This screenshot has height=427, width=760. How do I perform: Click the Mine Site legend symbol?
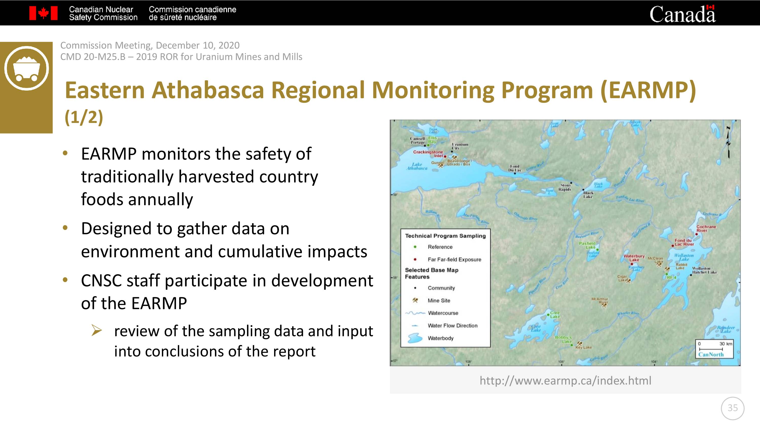click(x=415, y=300)
